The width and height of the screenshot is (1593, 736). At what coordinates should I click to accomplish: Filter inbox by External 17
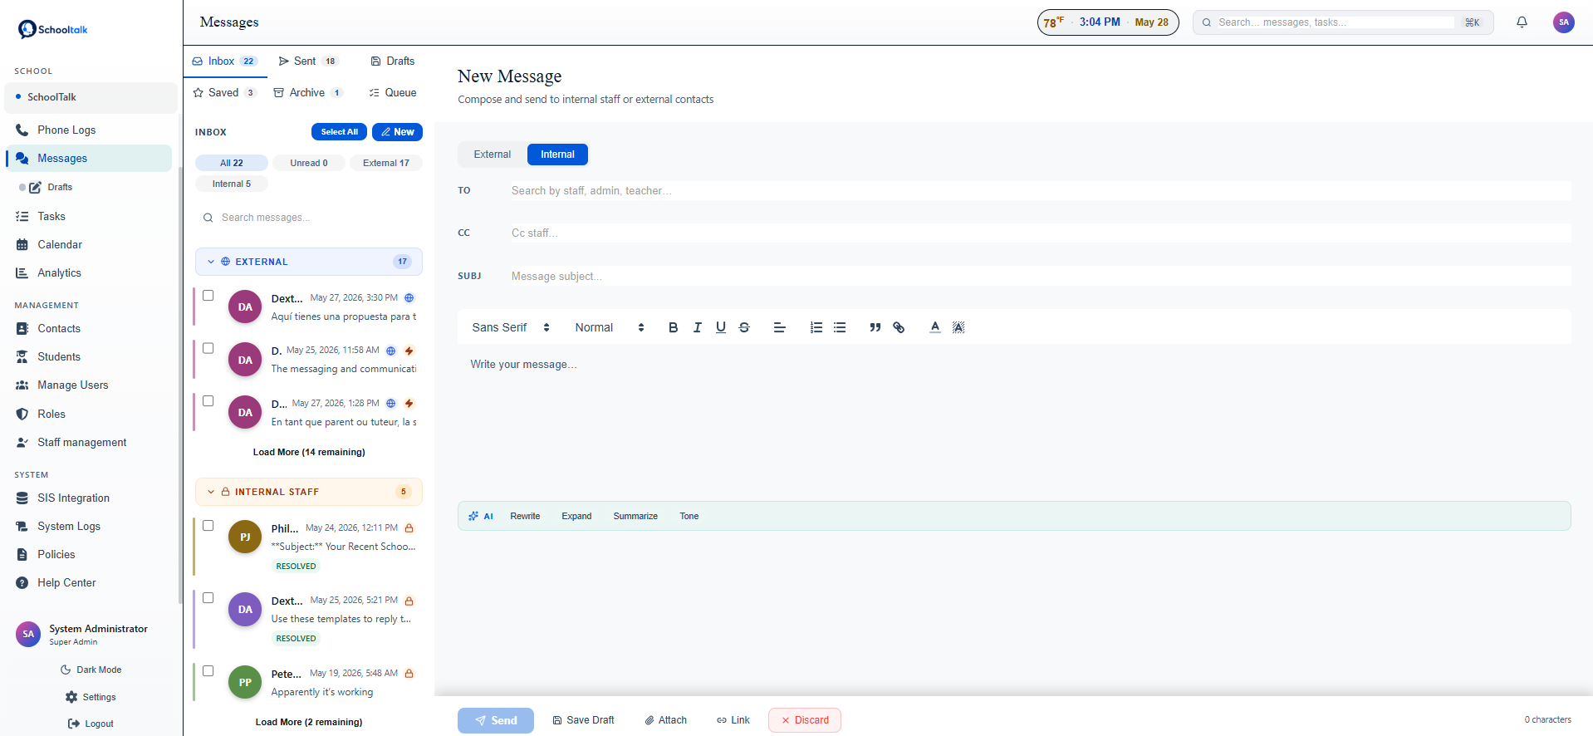tap(386, 163)
